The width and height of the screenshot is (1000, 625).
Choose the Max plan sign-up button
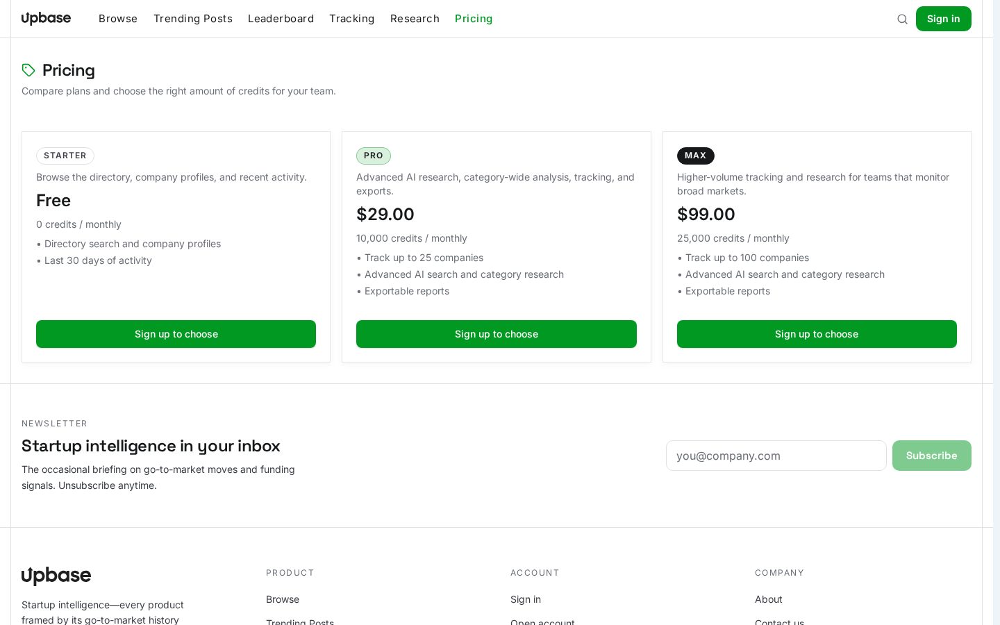(817, 334)
